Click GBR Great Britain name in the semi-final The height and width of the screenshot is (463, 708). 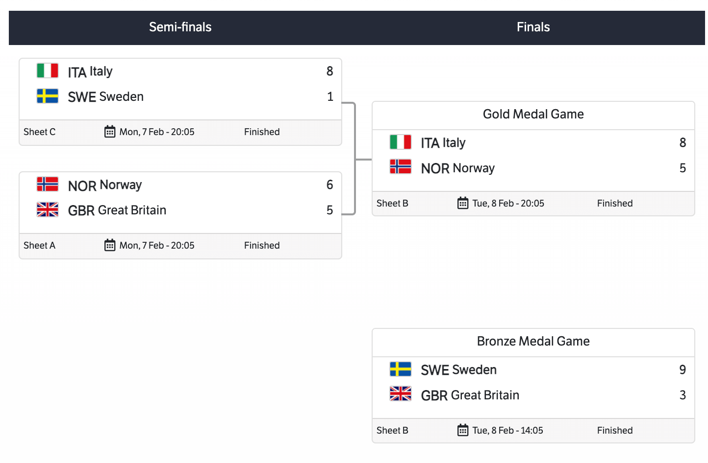pos(117,210)
